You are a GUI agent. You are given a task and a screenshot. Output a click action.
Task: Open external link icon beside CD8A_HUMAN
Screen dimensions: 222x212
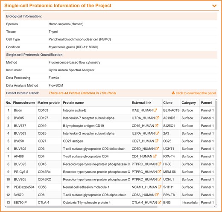pyautogui.click(x=157, y=195)
